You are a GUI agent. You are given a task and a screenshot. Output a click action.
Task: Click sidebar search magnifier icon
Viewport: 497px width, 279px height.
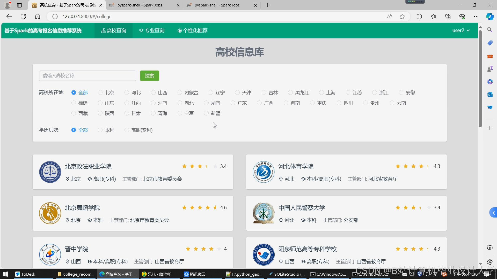pos(490,30)
